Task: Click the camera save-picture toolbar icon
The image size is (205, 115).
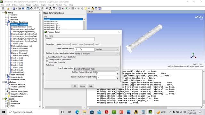Action: (20, 9)
